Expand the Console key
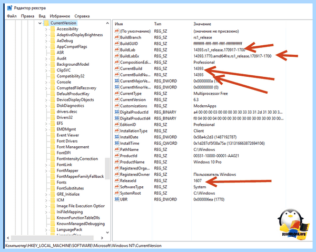This screenshot has width=316, height=252. (x=46, y=82)
